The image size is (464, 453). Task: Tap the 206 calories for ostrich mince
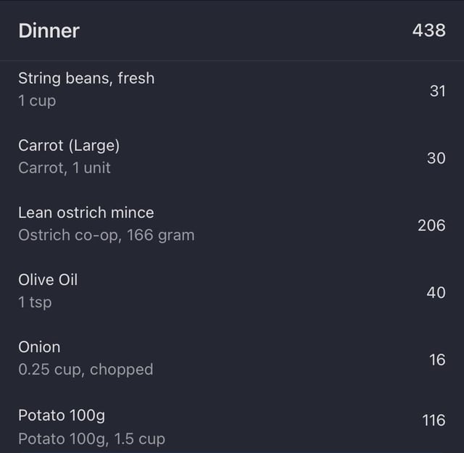click(431, 225)
